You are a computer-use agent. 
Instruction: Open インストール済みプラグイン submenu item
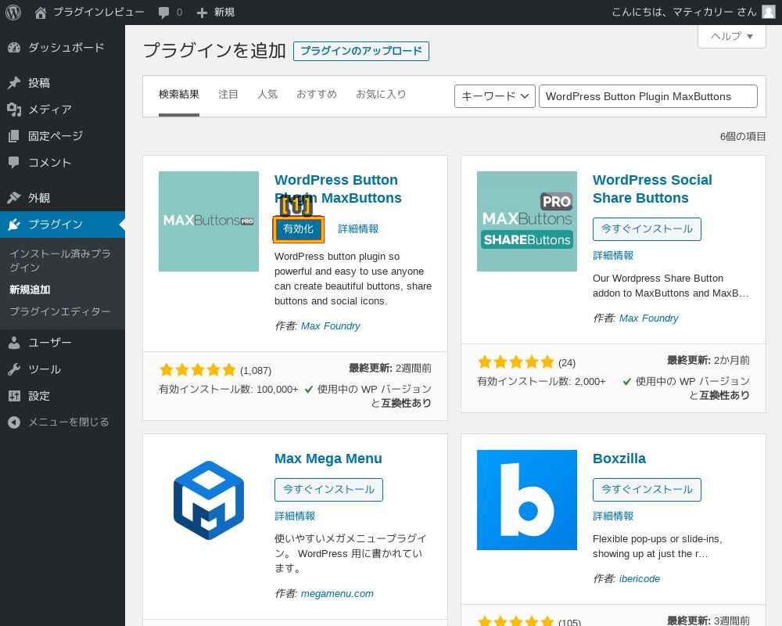click(x=60, y=261)
